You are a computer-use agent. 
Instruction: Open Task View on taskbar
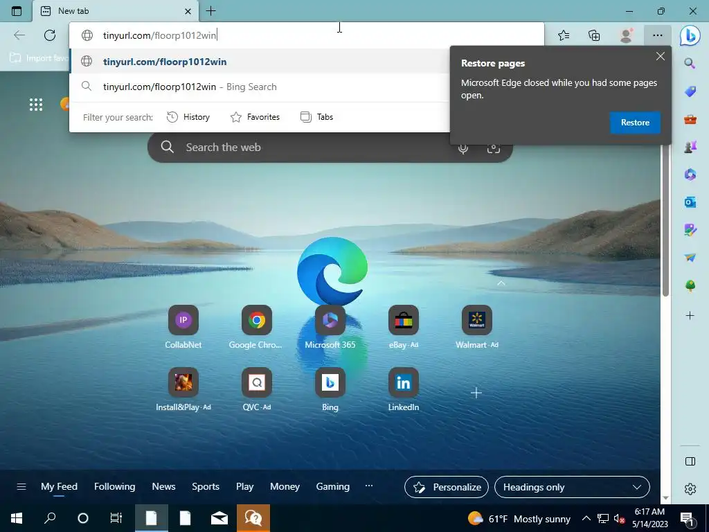coord(116,518)
